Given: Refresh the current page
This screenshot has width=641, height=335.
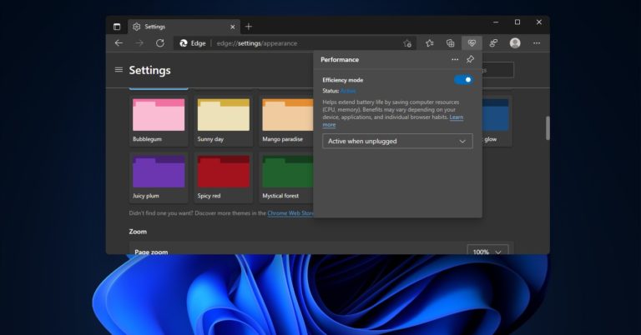Looking at the screenshot, I should tap(159, 43).
